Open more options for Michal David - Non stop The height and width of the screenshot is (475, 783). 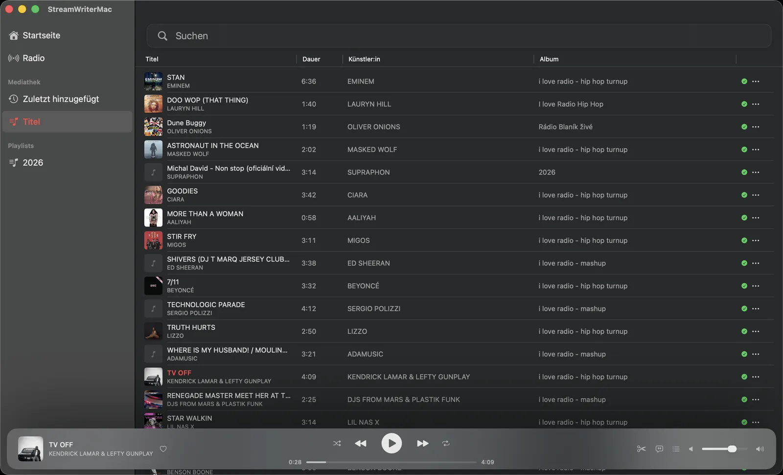pos(756,172)
